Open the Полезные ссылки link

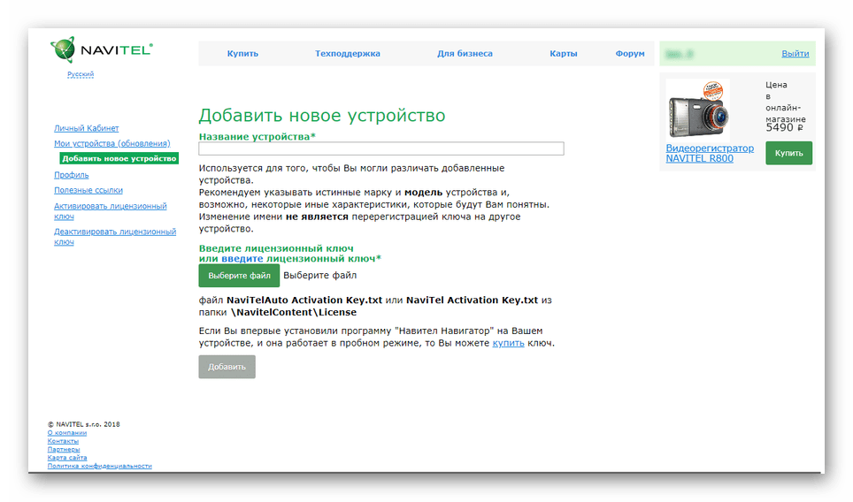click(x=88, y=190)
